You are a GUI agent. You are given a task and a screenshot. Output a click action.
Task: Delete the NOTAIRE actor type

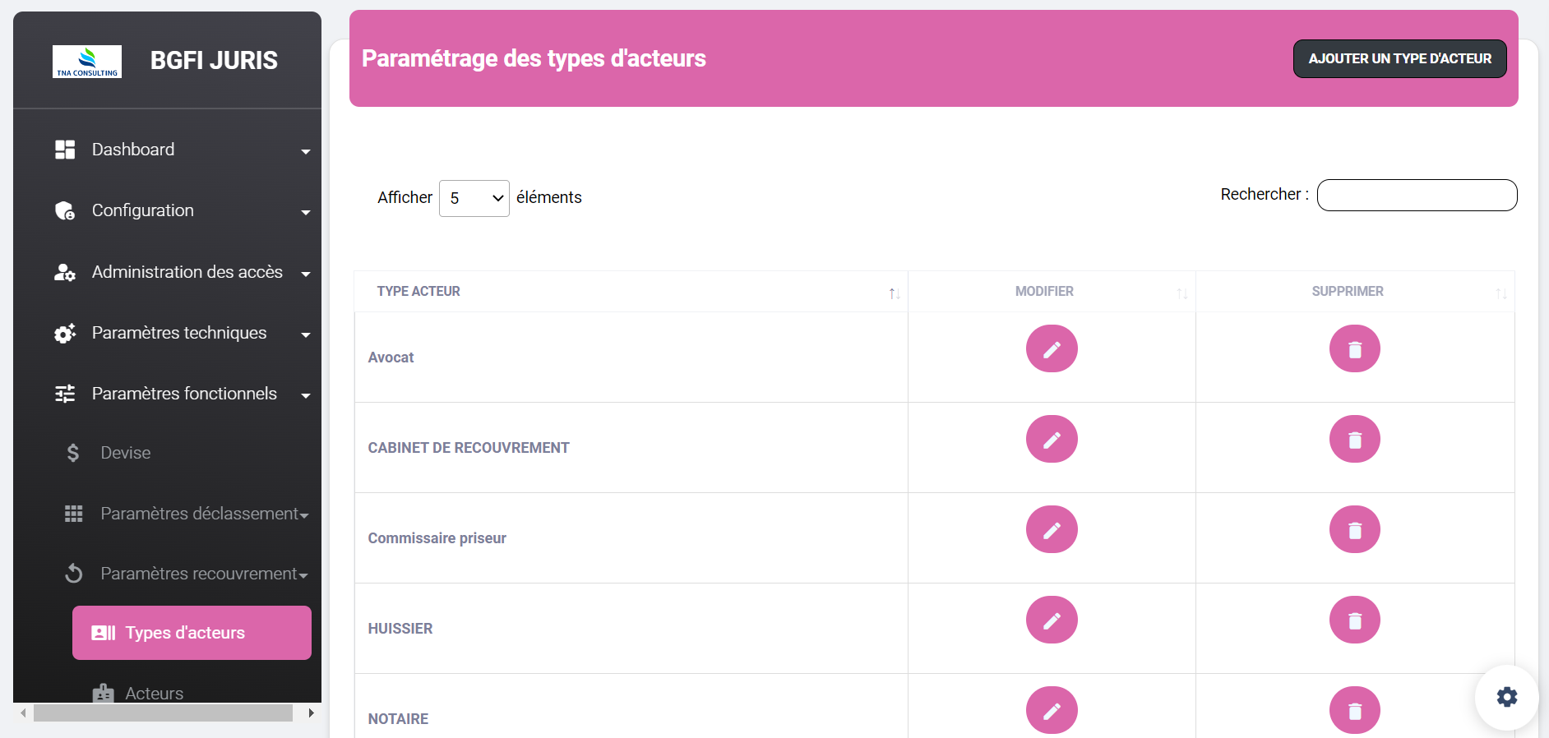coord(1354,710)
